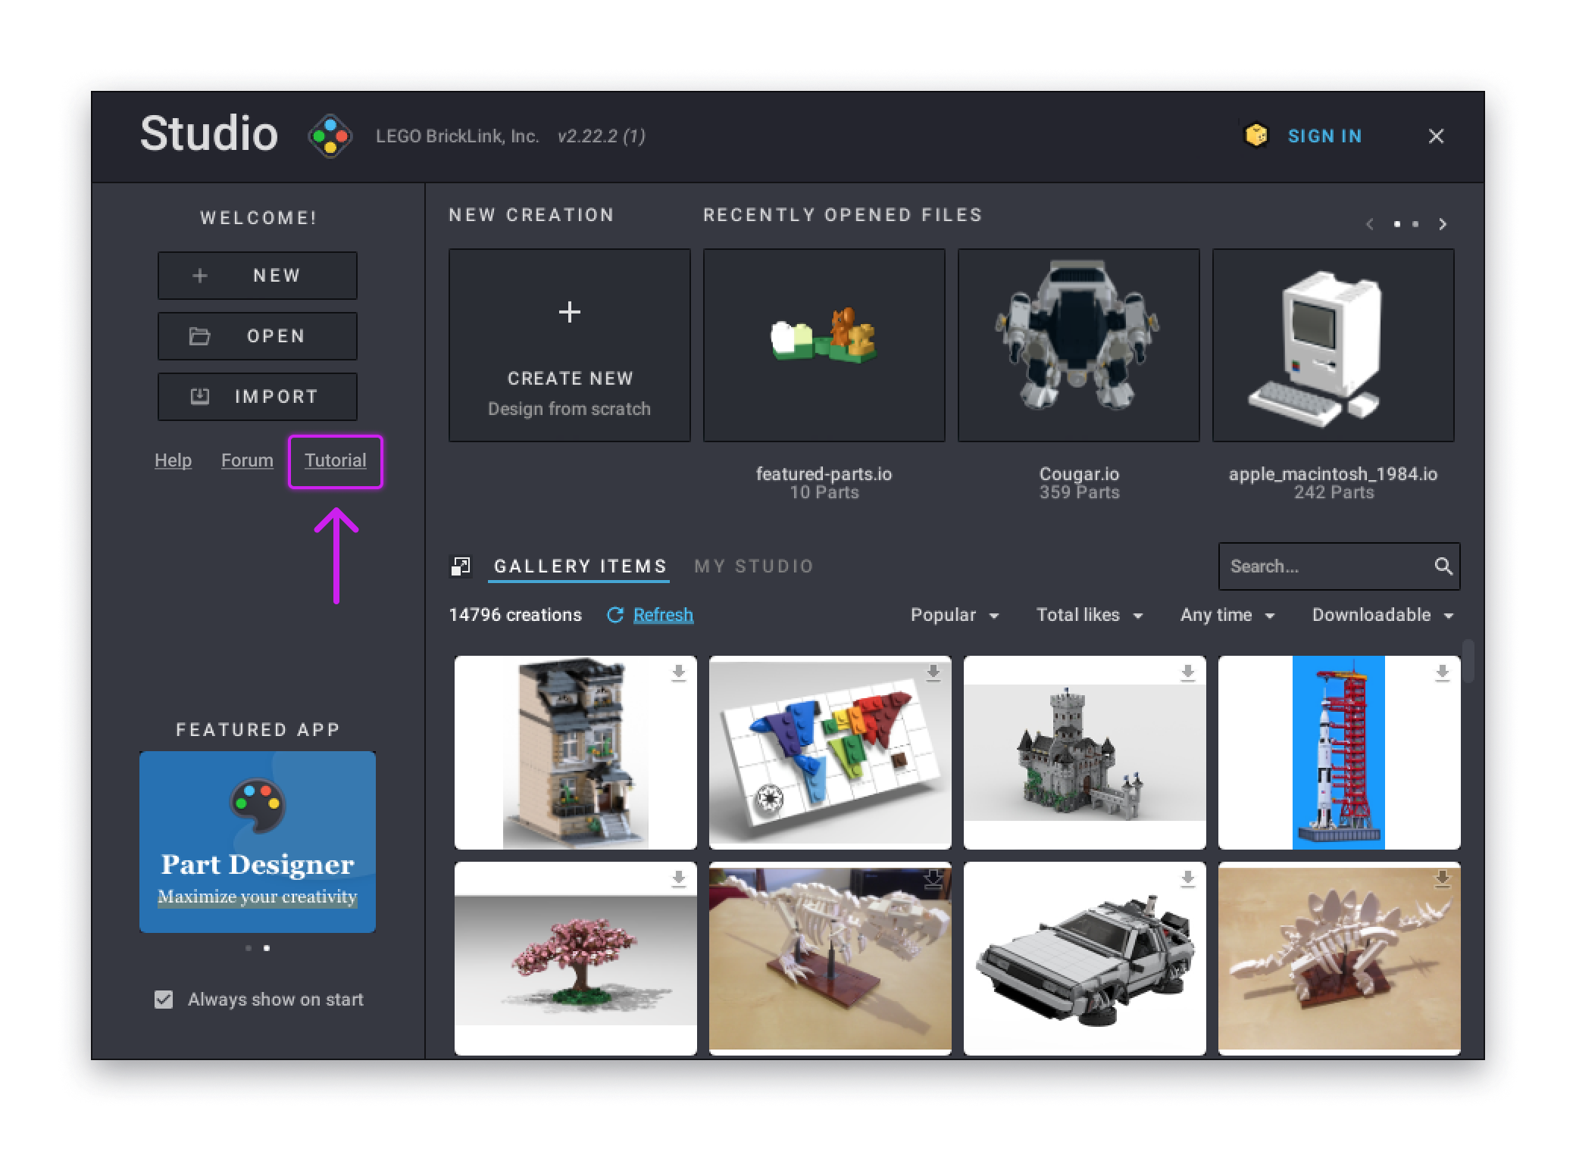
Task: Expand the Popular sort dropdown
Action: tap(955, 615)
